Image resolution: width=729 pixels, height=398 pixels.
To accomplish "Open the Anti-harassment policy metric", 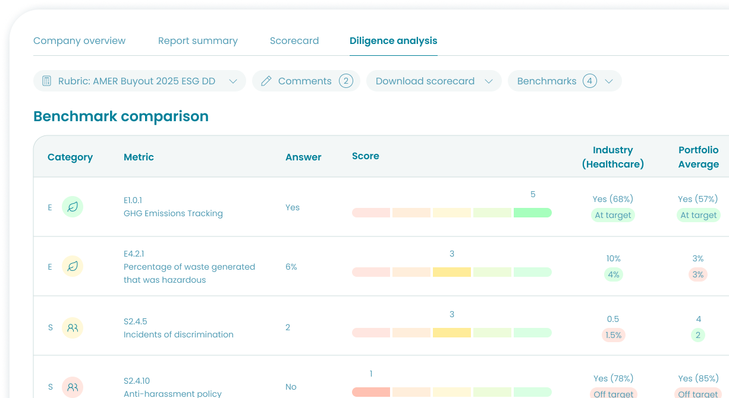I will [172, 393].
